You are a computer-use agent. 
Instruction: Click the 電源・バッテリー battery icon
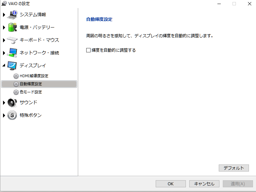point(12,27)
